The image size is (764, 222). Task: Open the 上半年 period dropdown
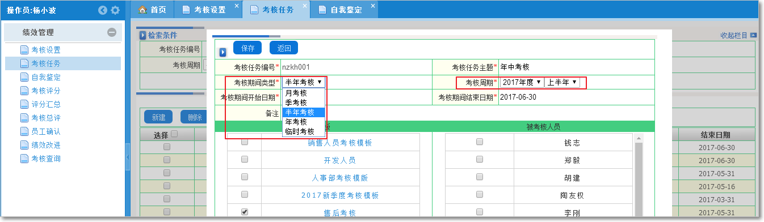click(562, 82)
